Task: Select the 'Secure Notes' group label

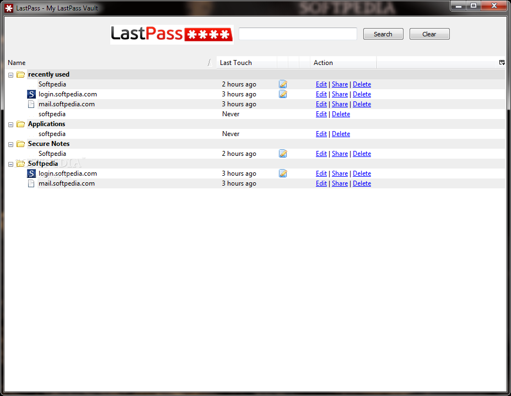Action: pos(49,144)
